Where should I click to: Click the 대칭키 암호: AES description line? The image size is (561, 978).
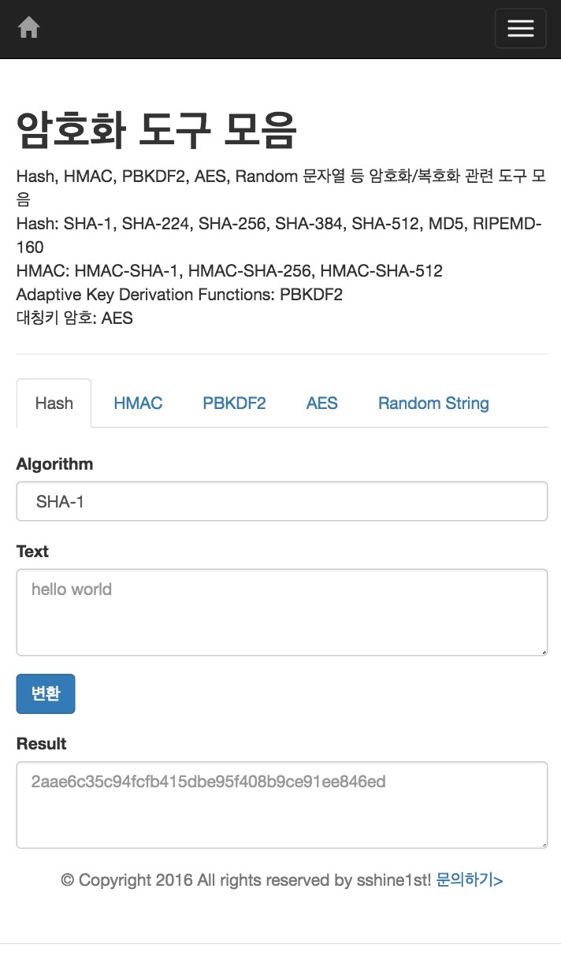(x=75, y=318)
